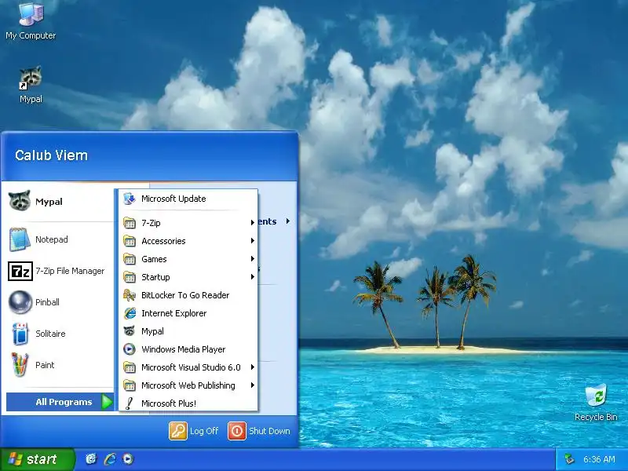Open Microsoft Web Publishing folder

188,385
